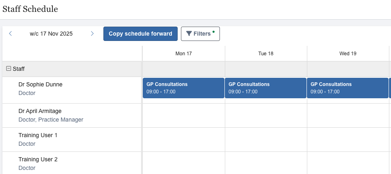Select Wed 19 column header

pyautogui.click(x=348, y=54)
